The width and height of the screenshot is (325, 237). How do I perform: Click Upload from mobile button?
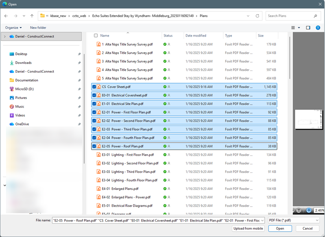[248, 228]
